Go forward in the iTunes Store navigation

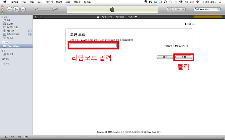pyautogui.click(x=40, y=17)
